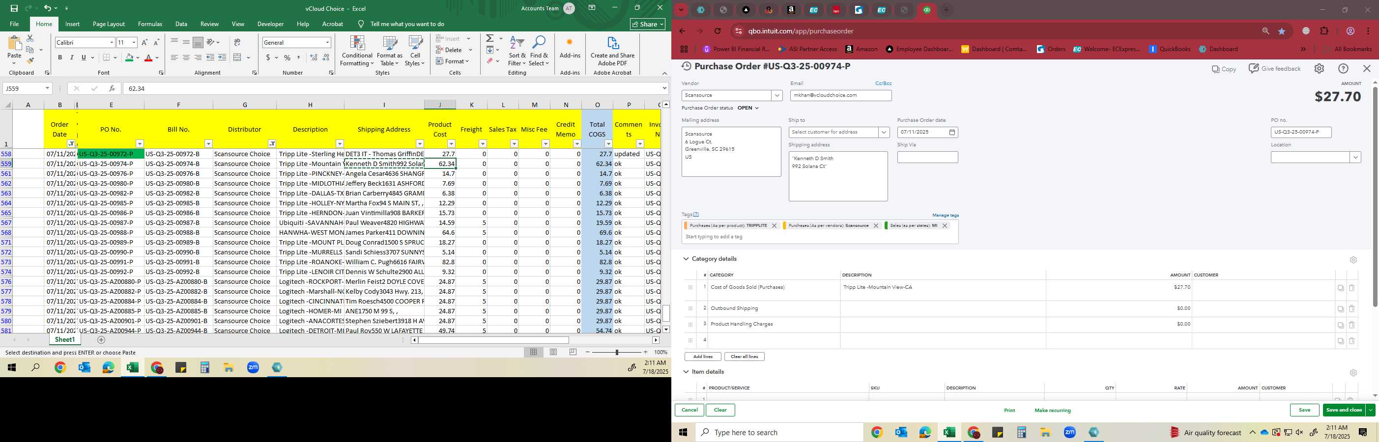Click the purchase order history clock icon

click(x=686, y=66)
